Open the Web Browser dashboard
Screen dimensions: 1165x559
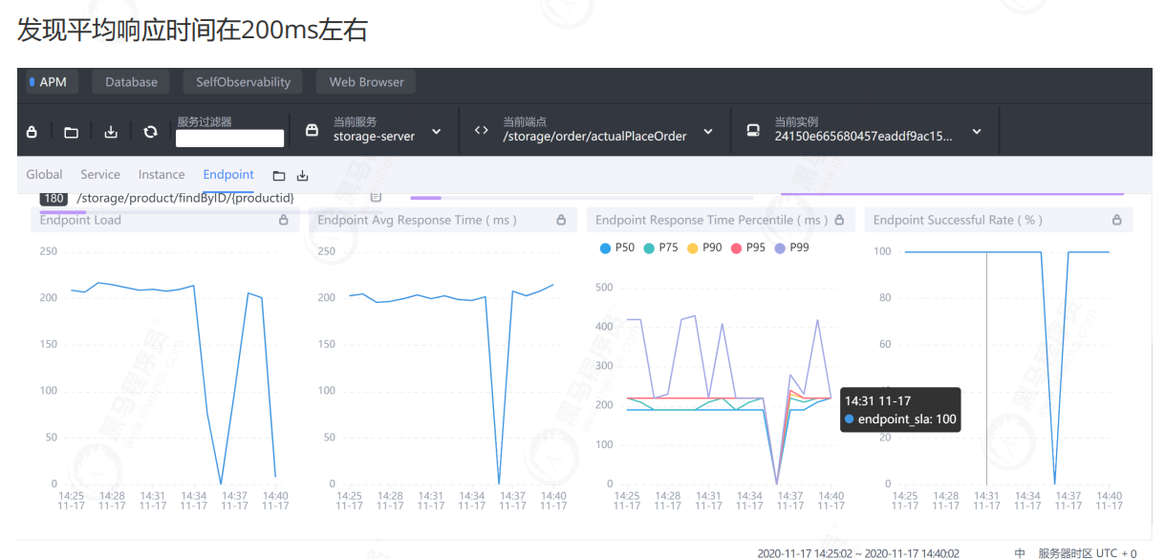coord(367,82)
